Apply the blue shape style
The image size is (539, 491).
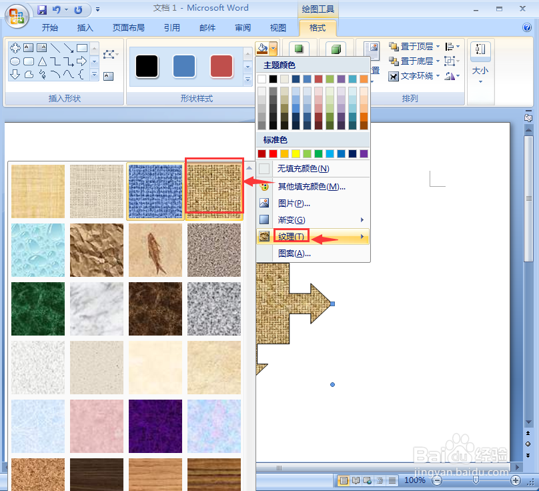point(184,66)
